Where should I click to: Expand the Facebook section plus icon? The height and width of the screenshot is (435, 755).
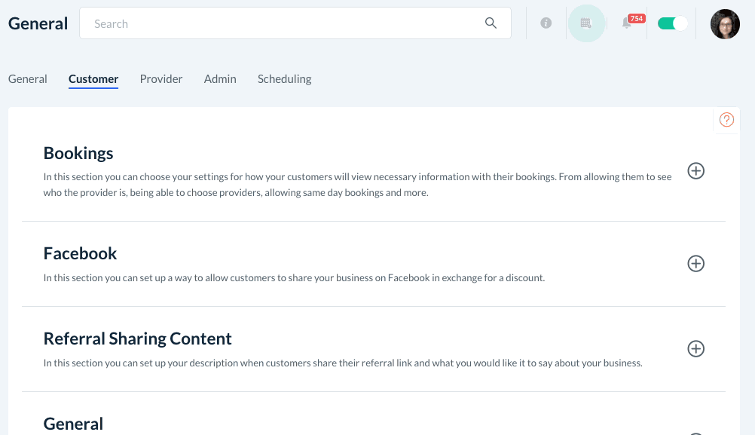[x=696, y=264]
